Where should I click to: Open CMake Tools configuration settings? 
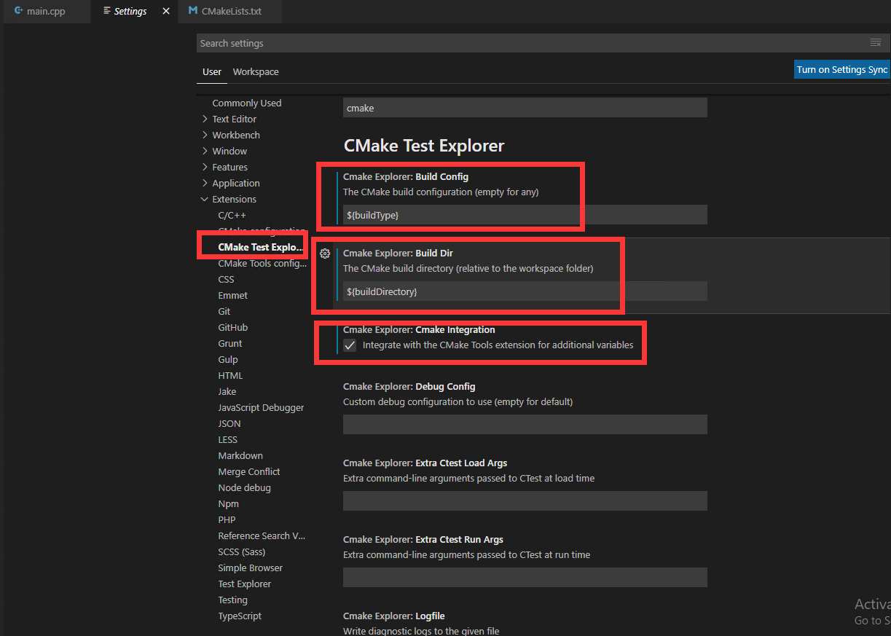pyautogui.click(x=262, y=264)
